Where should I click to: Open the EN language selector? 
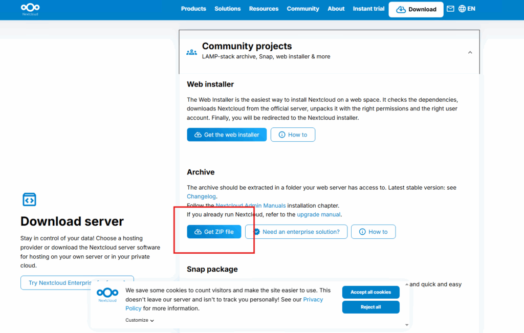point(471,9)
